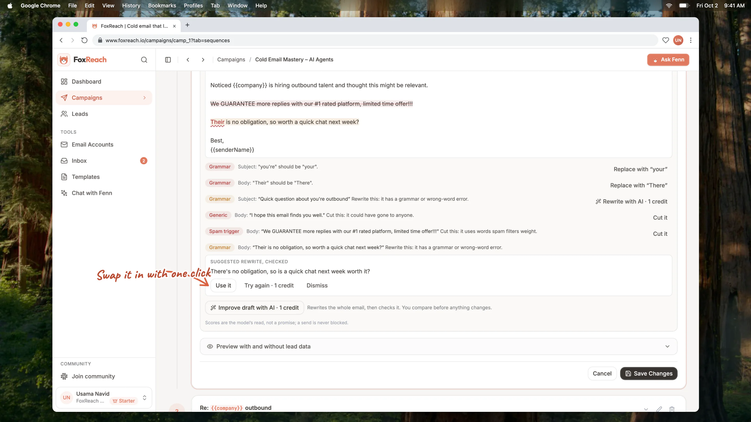Click the UN profile avatar in toolbar
The image size is (751, 422).
[678, 40]
